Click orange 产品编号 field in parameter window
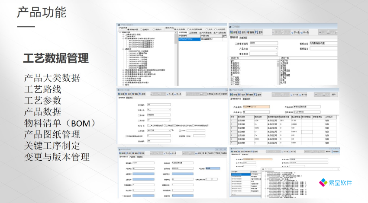This screenshot has width=368, height=203. [x=256, y=107]
